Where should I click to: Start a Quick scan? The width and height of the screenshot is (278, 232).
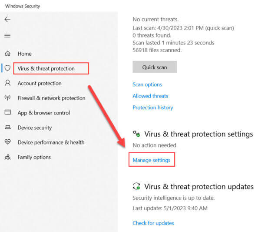155,67
